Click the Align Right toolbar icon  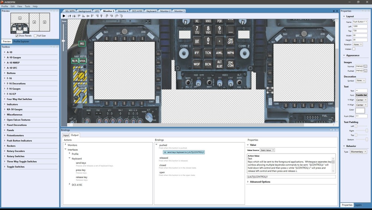click(x=97, y=16)
